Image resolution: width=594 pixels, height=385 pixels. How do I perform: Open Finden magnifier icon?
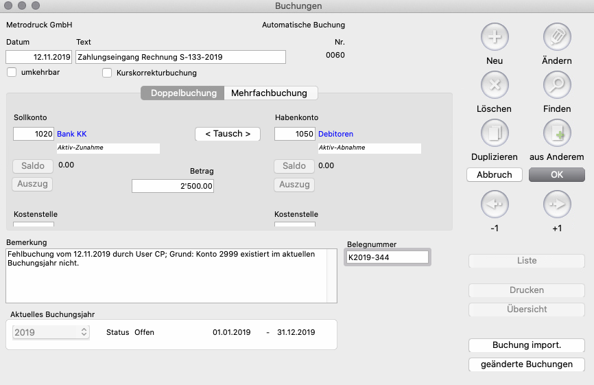click(557, 85)
